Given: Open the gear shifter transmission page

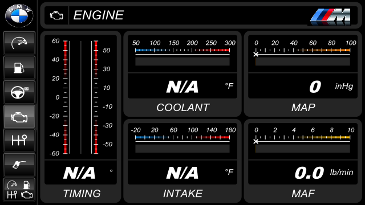Looking at the screenshot, I should point(19,141).
